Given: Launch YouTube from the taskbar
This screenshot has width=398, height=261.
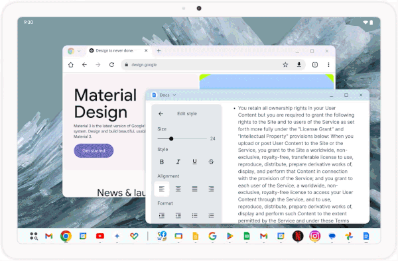Looking at the screenshot, I should 100,236.
